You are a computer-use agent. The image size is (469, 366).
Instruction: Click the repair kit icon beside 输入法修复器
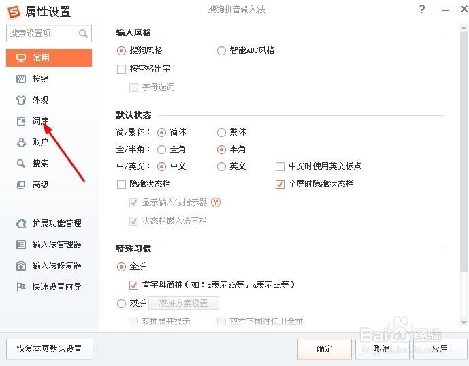(x=21, y=266)
